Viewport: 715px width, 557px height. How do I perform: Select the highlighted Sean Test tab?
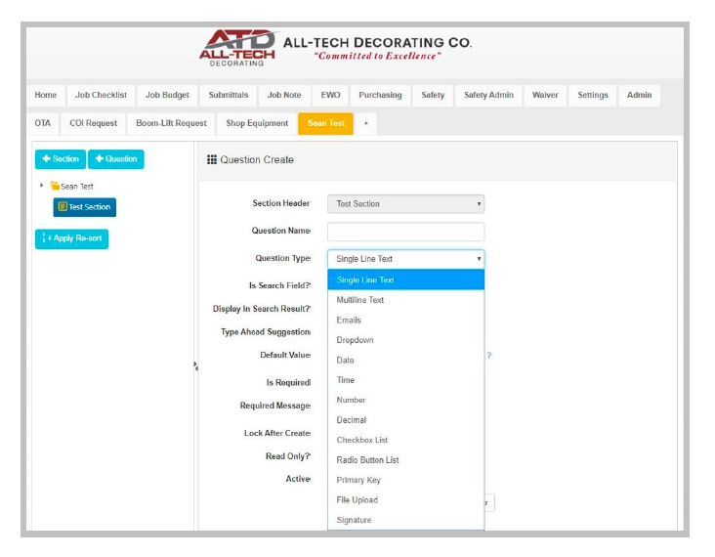point(325,123)
